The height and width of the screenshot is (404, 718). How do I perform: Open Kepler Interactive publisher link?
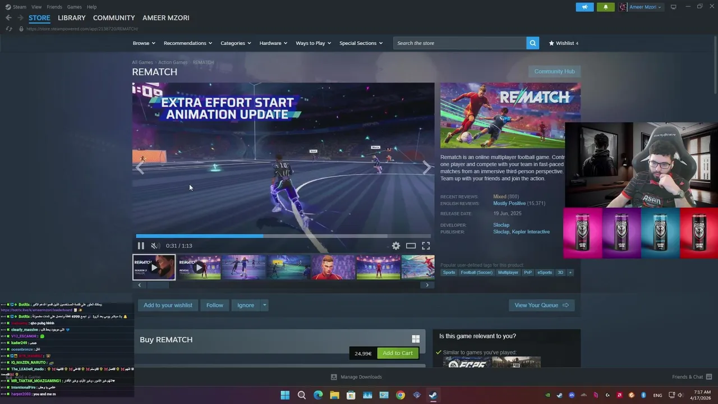click(531, 232)
